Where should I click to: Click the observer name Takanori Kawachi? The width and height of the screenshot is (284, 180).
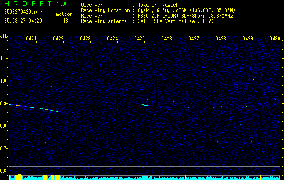click(x=160, y=5)
